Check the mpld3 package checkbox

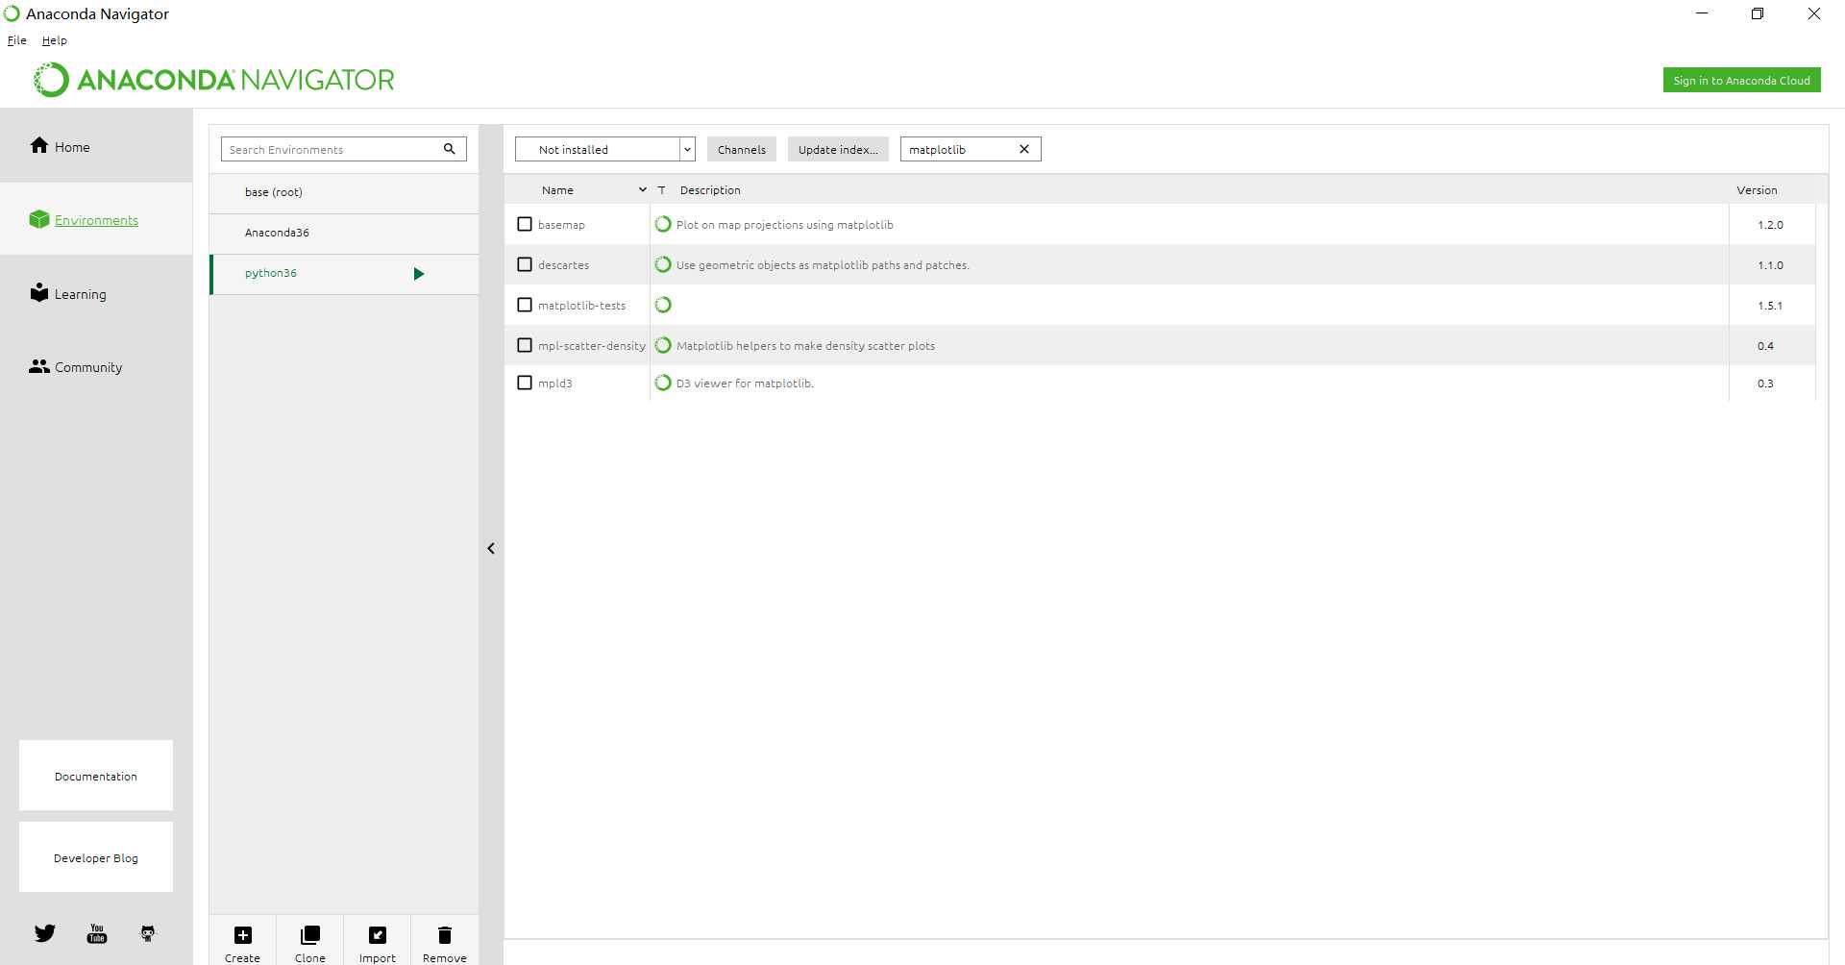525,383
